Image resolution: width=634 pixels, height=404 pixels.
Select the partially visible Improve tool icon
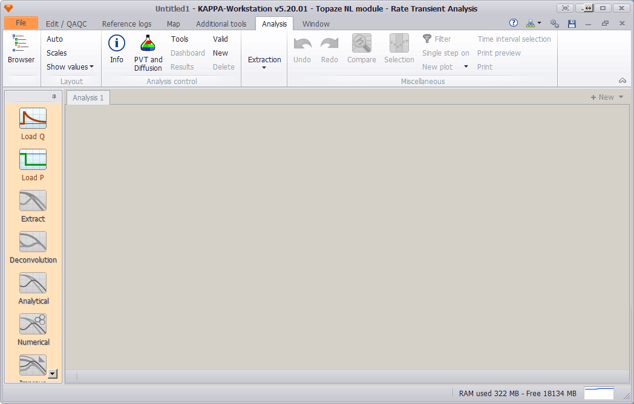coord(33,365)
